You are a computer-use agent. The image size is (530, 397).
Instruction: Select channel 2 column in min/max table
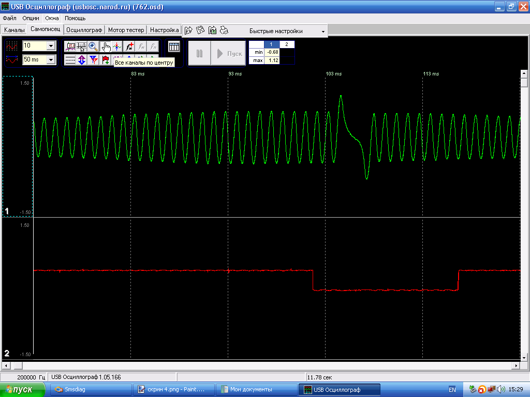[287, 44]
